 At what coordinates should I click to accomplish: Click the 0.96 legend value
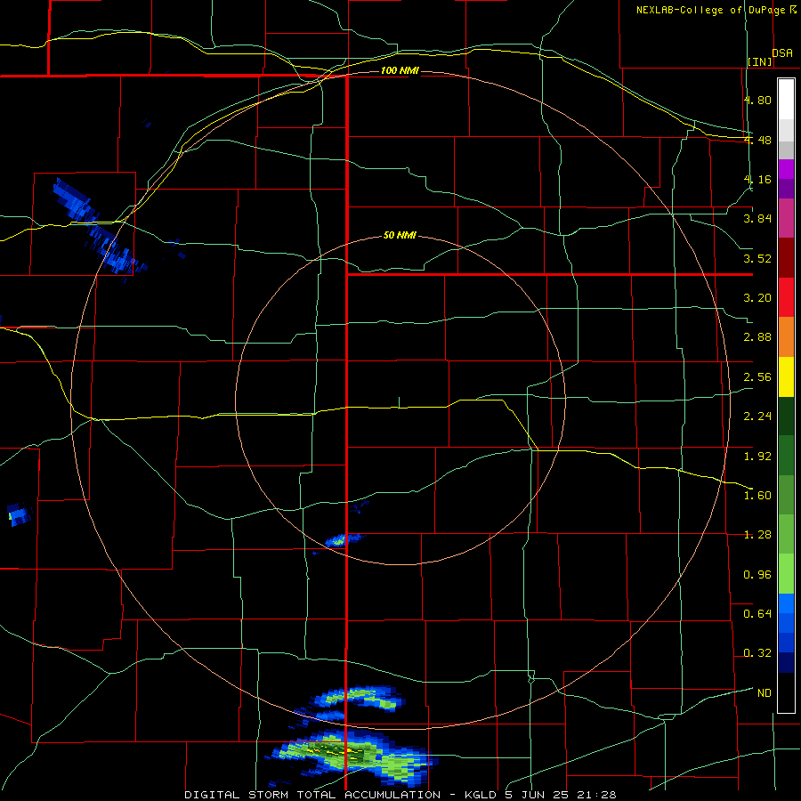pos(757,575)
